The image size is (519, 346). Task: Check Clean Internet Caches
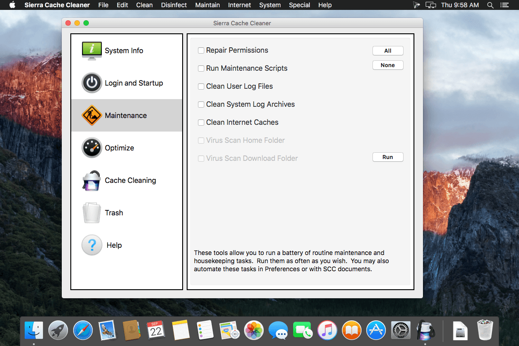[201, 123]
